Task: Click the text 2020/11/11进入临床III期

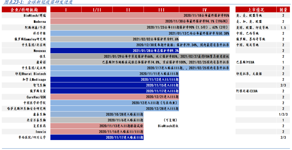Action: click(x=159, y=74)
